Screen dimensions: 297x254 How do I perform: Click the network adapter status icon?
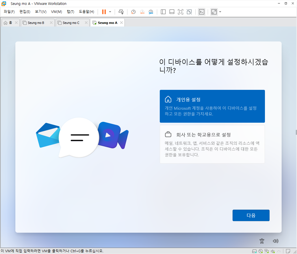[x=267, y=251]
